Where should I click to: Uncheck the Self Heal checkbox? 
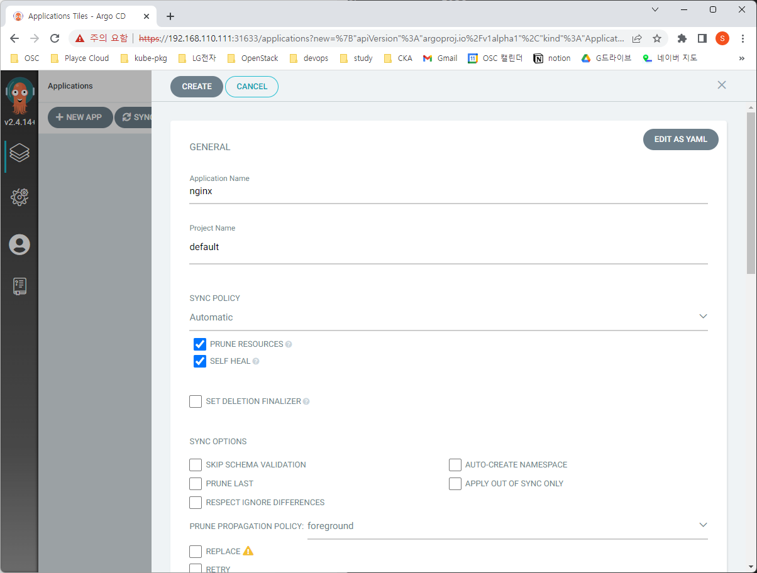point(200,361)
